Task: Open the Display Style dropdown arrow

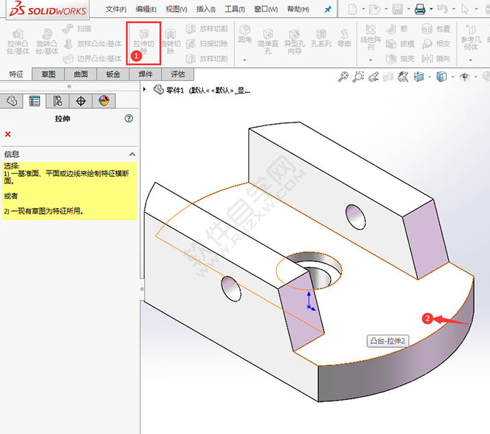Action: point(452,77)
